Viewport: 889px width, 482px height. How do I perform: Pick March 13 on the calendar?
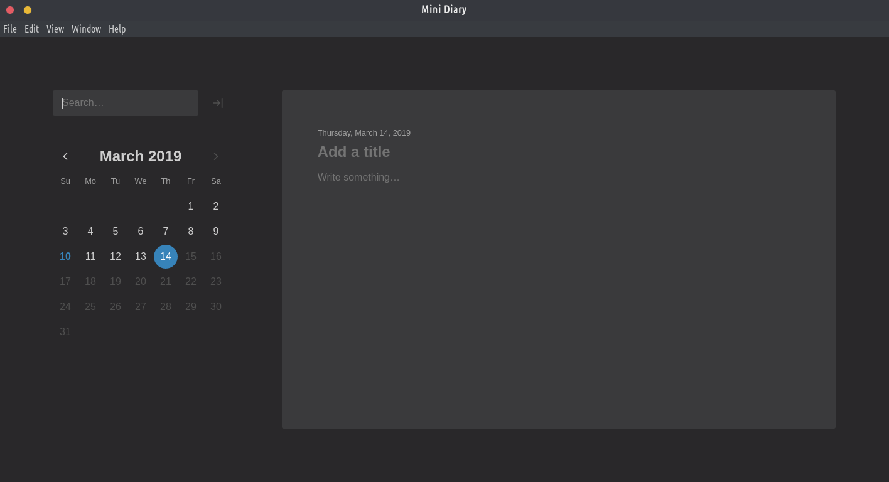coord(141,257)
